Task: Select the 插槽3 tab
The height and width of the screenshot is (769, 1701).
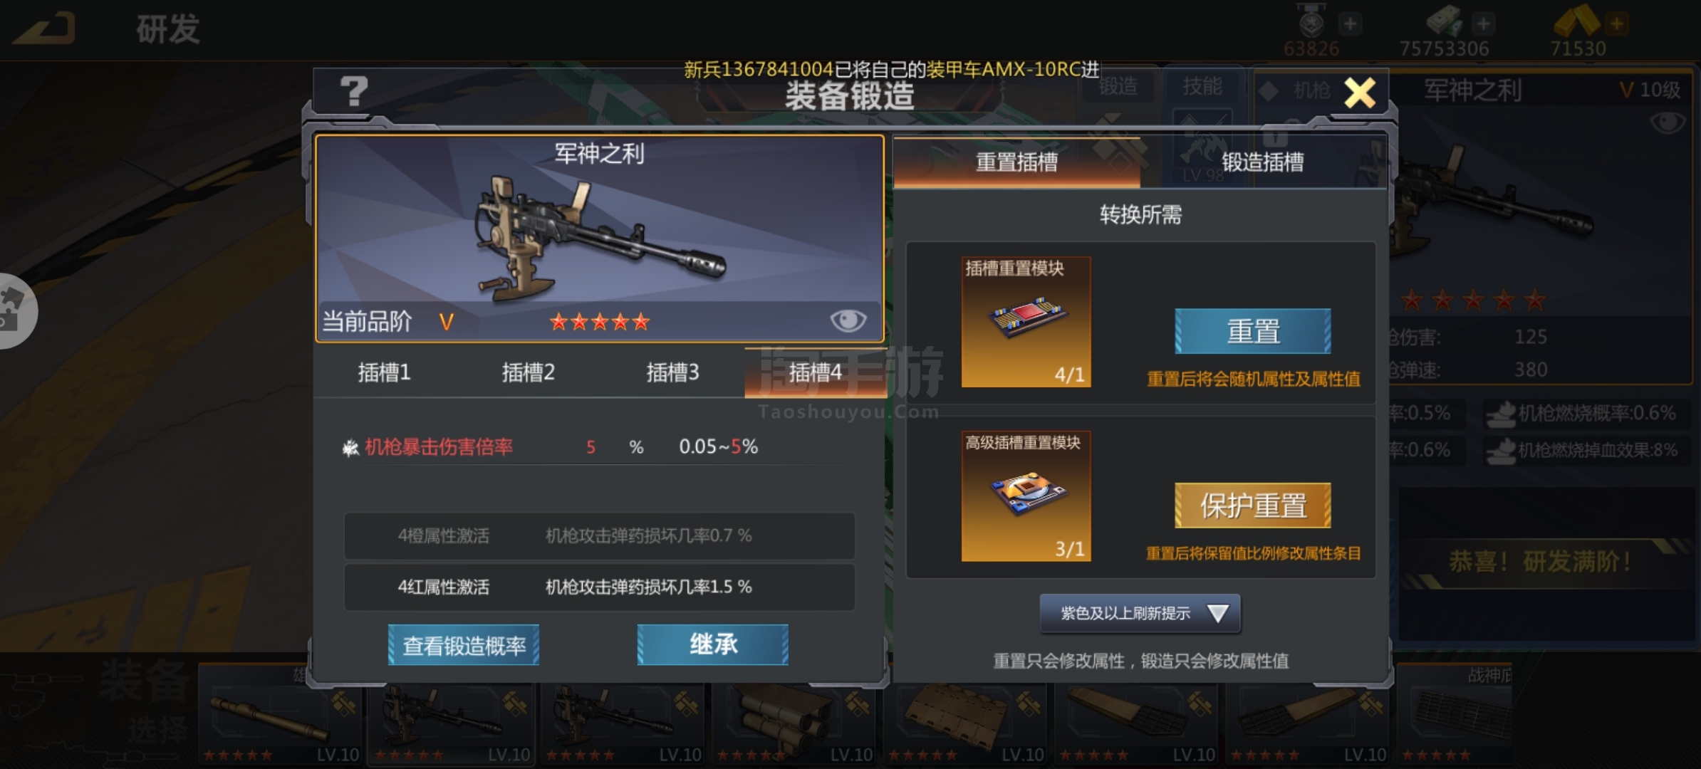Action: click(x=672, y=372)
